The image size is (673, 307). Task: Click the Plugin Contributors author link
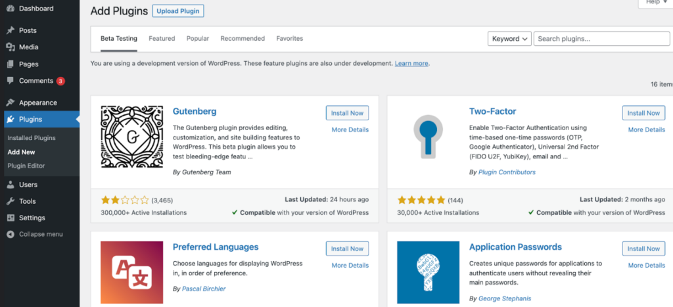(507, 172)
